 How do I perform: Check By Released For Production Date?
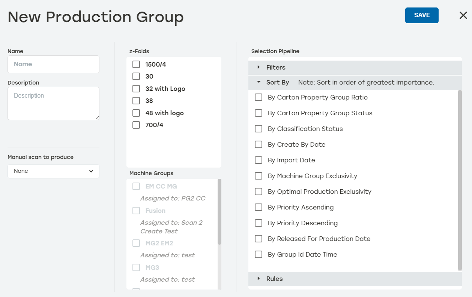click(258, 239)
